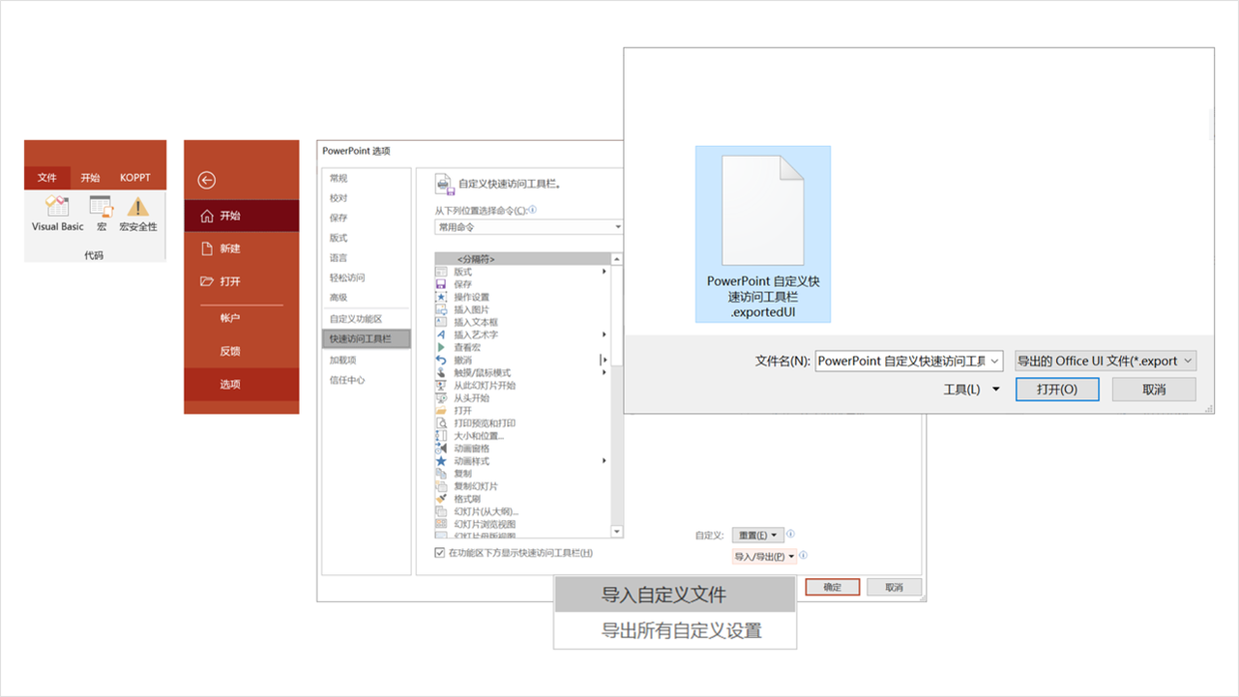Click the 宏 (Macros) ribbon icon
This screenshot has width=1239, height=697.
[x=101, y=207]
